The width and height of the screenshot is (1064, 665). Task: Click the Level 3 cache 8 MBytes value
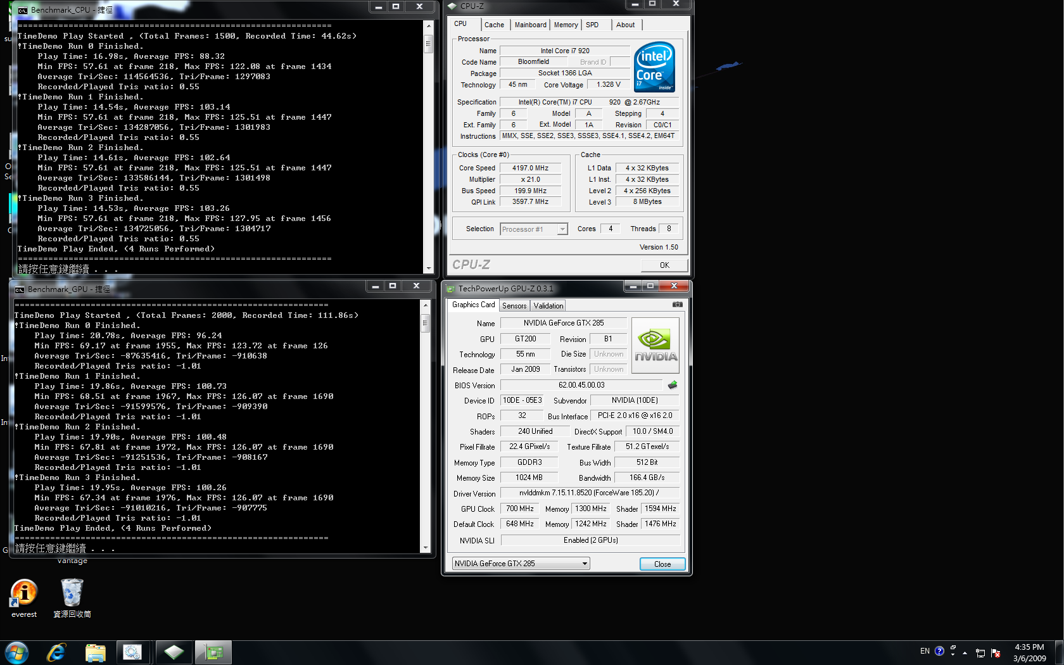(x=647, y=201)
